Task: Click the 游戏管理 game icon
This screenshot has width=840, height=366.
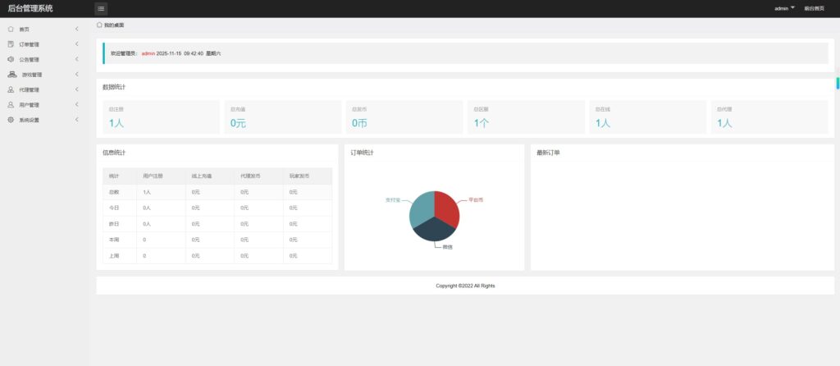Action: click(12, 75)
